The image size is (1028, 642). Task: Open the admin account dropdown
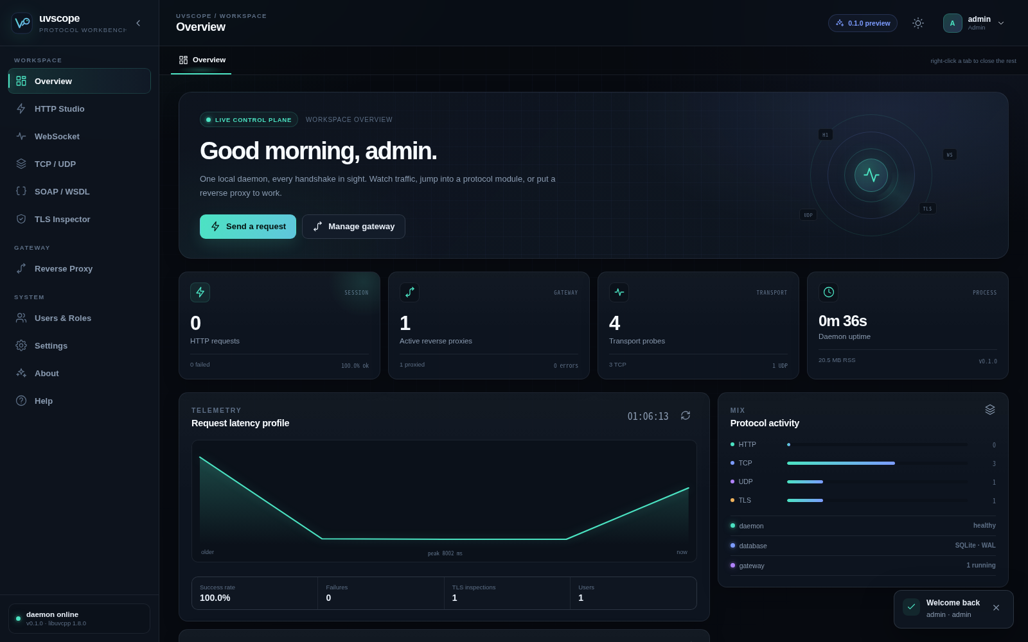coord(973,23)
